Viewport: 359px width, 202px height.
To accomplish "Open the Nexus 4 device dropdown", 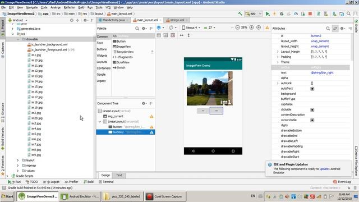I will click(x=191, y=27).
